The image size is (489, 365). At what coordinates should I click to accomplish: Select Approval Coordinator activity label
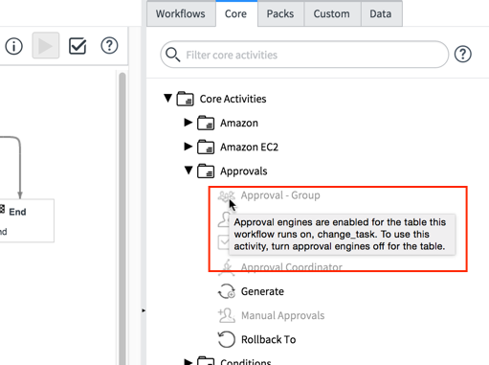point(292,267)
